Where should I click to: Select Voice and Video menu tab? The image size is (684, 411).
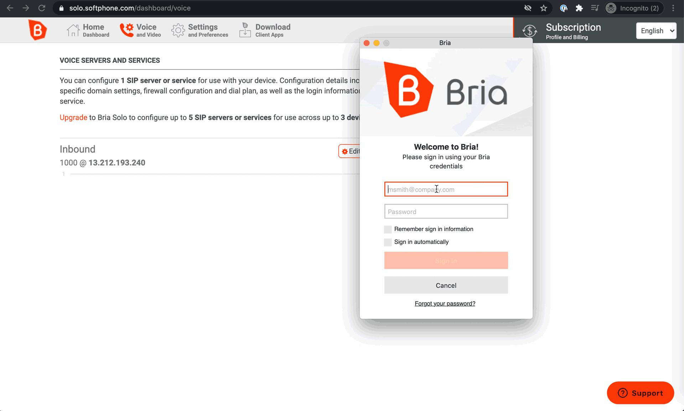[x=140, y=30]
